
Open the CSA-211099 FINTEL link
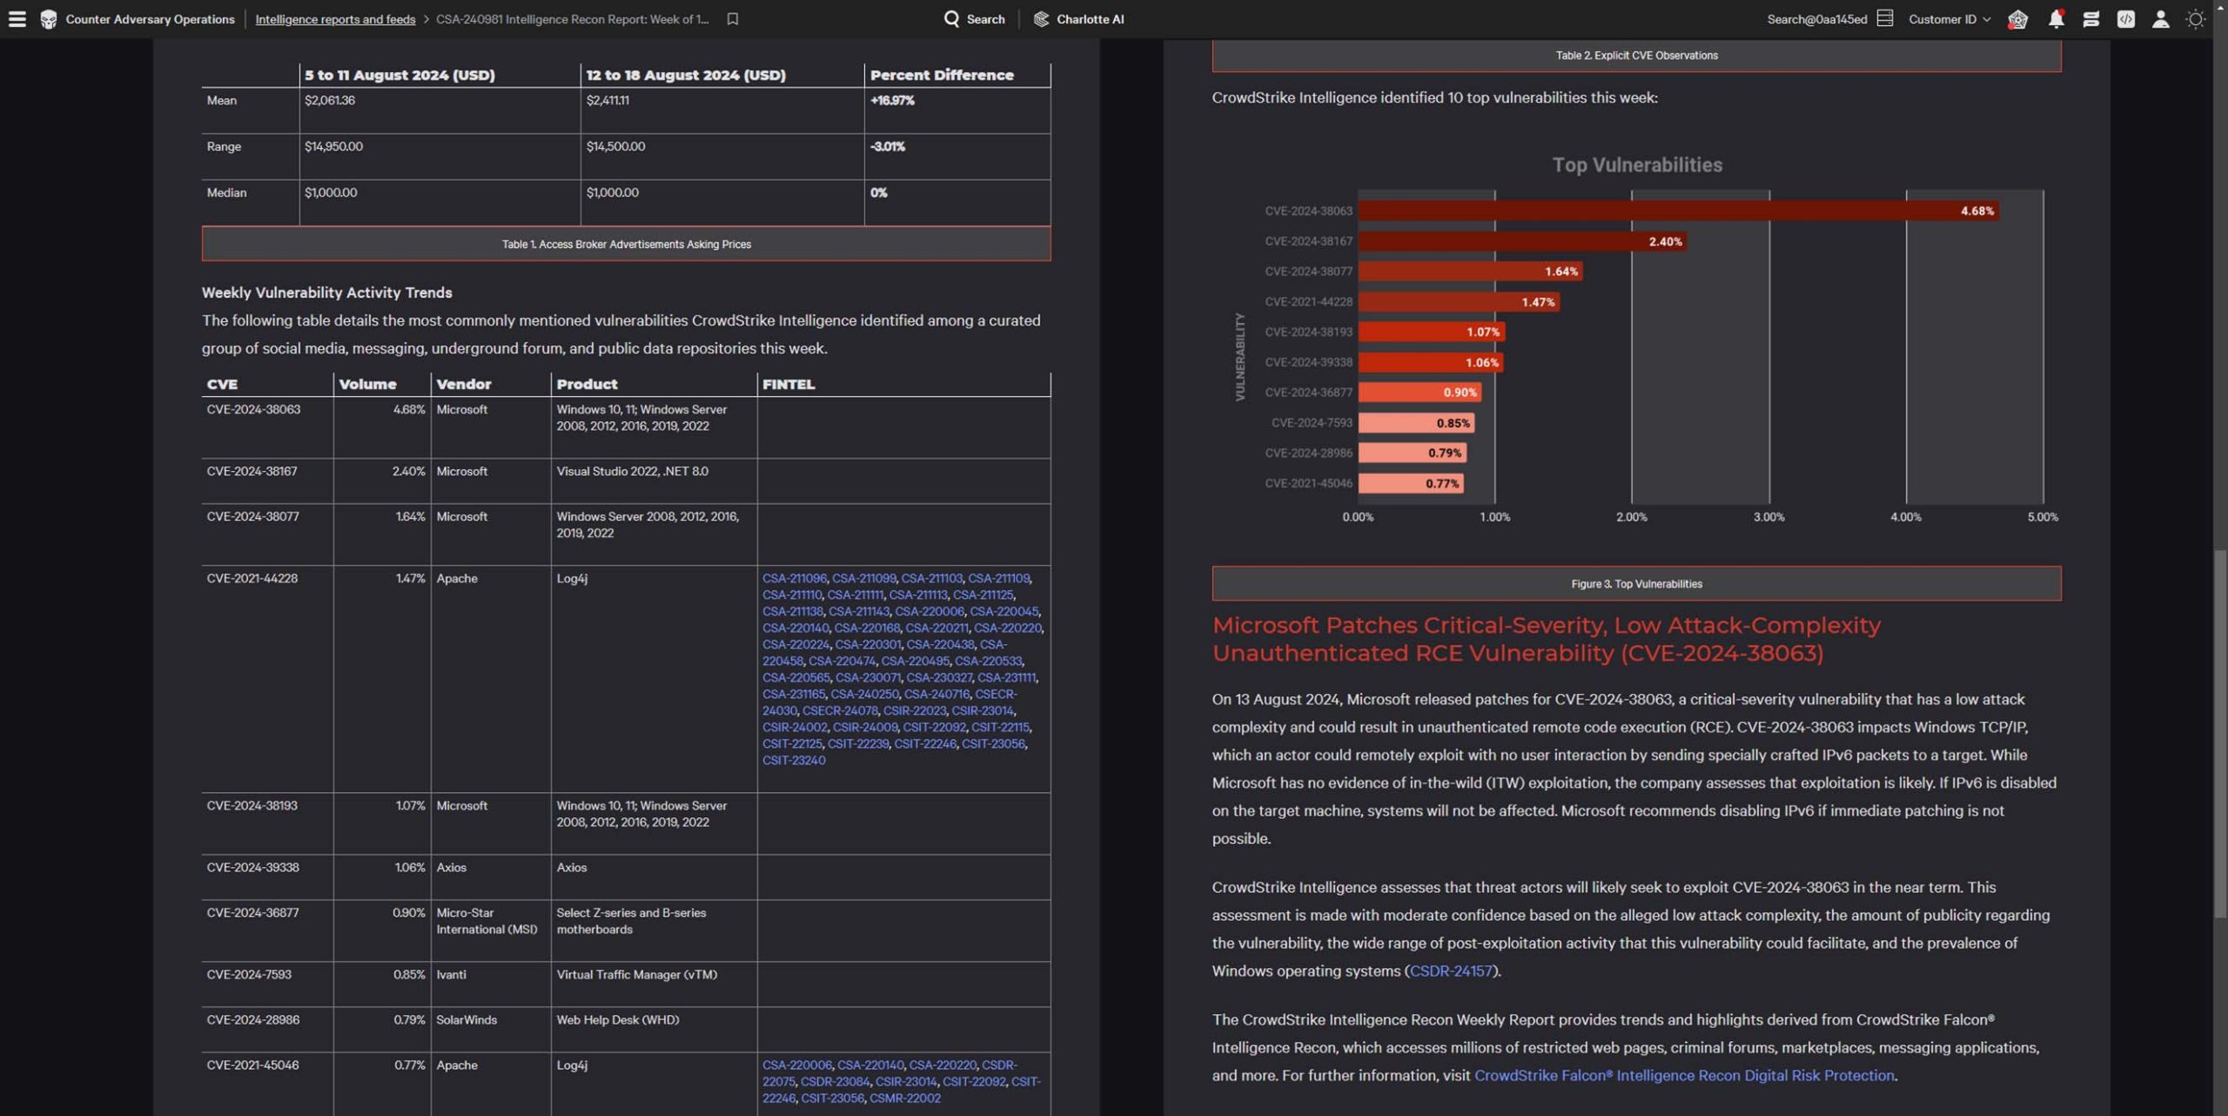(863, 578)
